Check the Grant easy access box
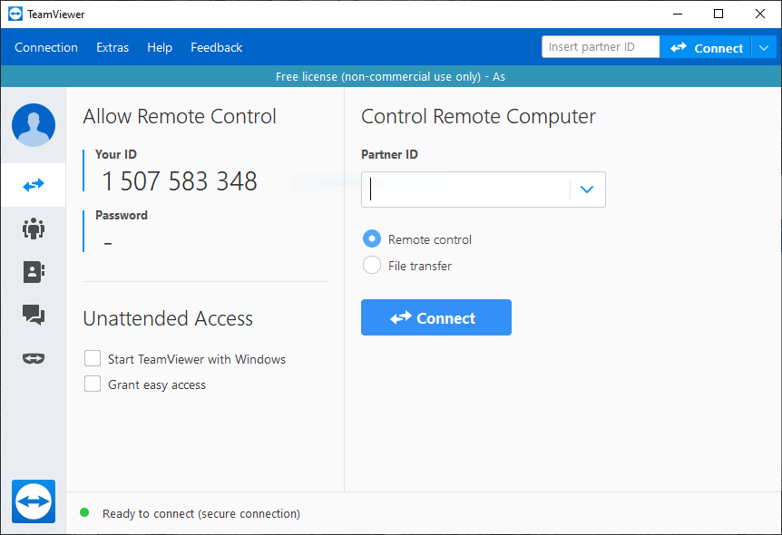 pyautogui.click(x=92, y=384)
